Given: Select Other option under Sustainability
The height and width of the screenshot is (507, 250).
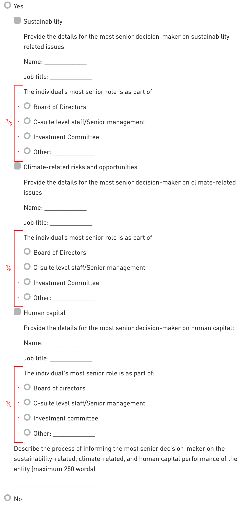Looking at the screenshot, I should point(27,151).
